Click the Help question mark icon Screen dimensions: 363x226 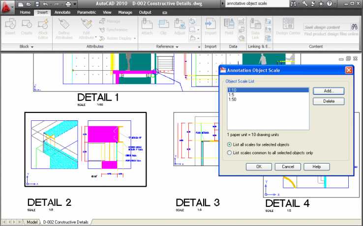329,4
